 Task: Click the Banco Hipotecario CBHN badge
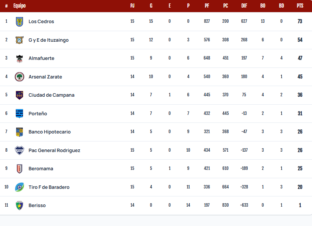tap(20, 132)
